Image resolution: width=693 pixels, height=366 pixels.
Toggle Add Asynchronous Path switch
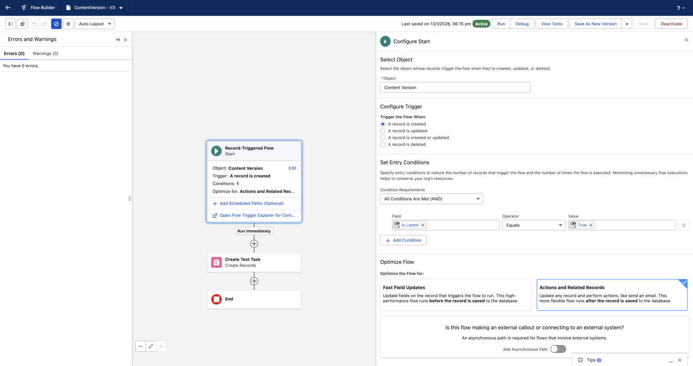pyautogui.click(x=558, y=349)
